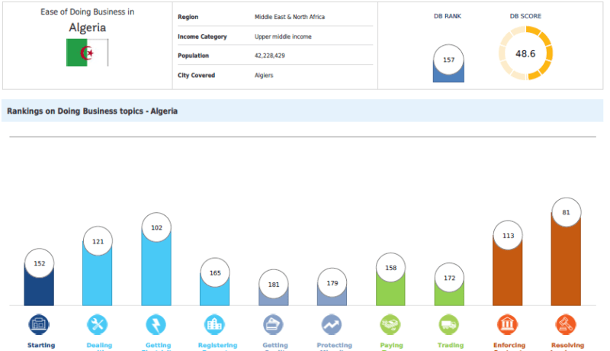This screenshot has height=351, width=610.
Task: Click the Getting Electricity lightning icon
Action: tap(157, 324)
